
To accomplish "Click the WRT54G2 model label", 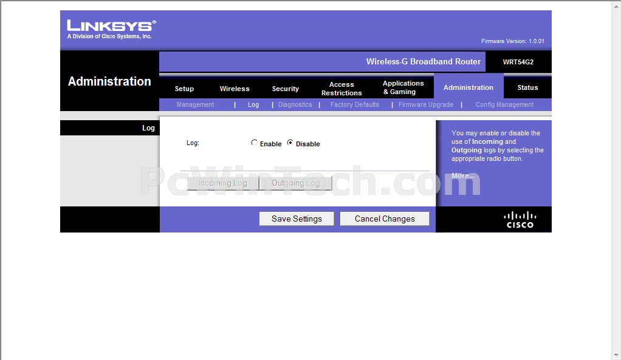I will point(518,62).
